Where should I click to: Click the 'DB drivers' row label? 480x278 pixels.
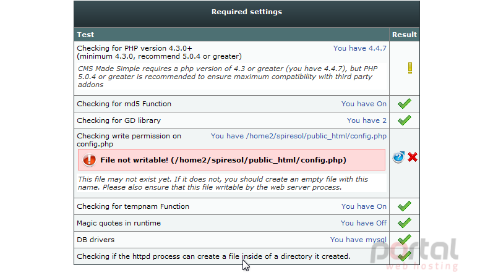(95, 240)
